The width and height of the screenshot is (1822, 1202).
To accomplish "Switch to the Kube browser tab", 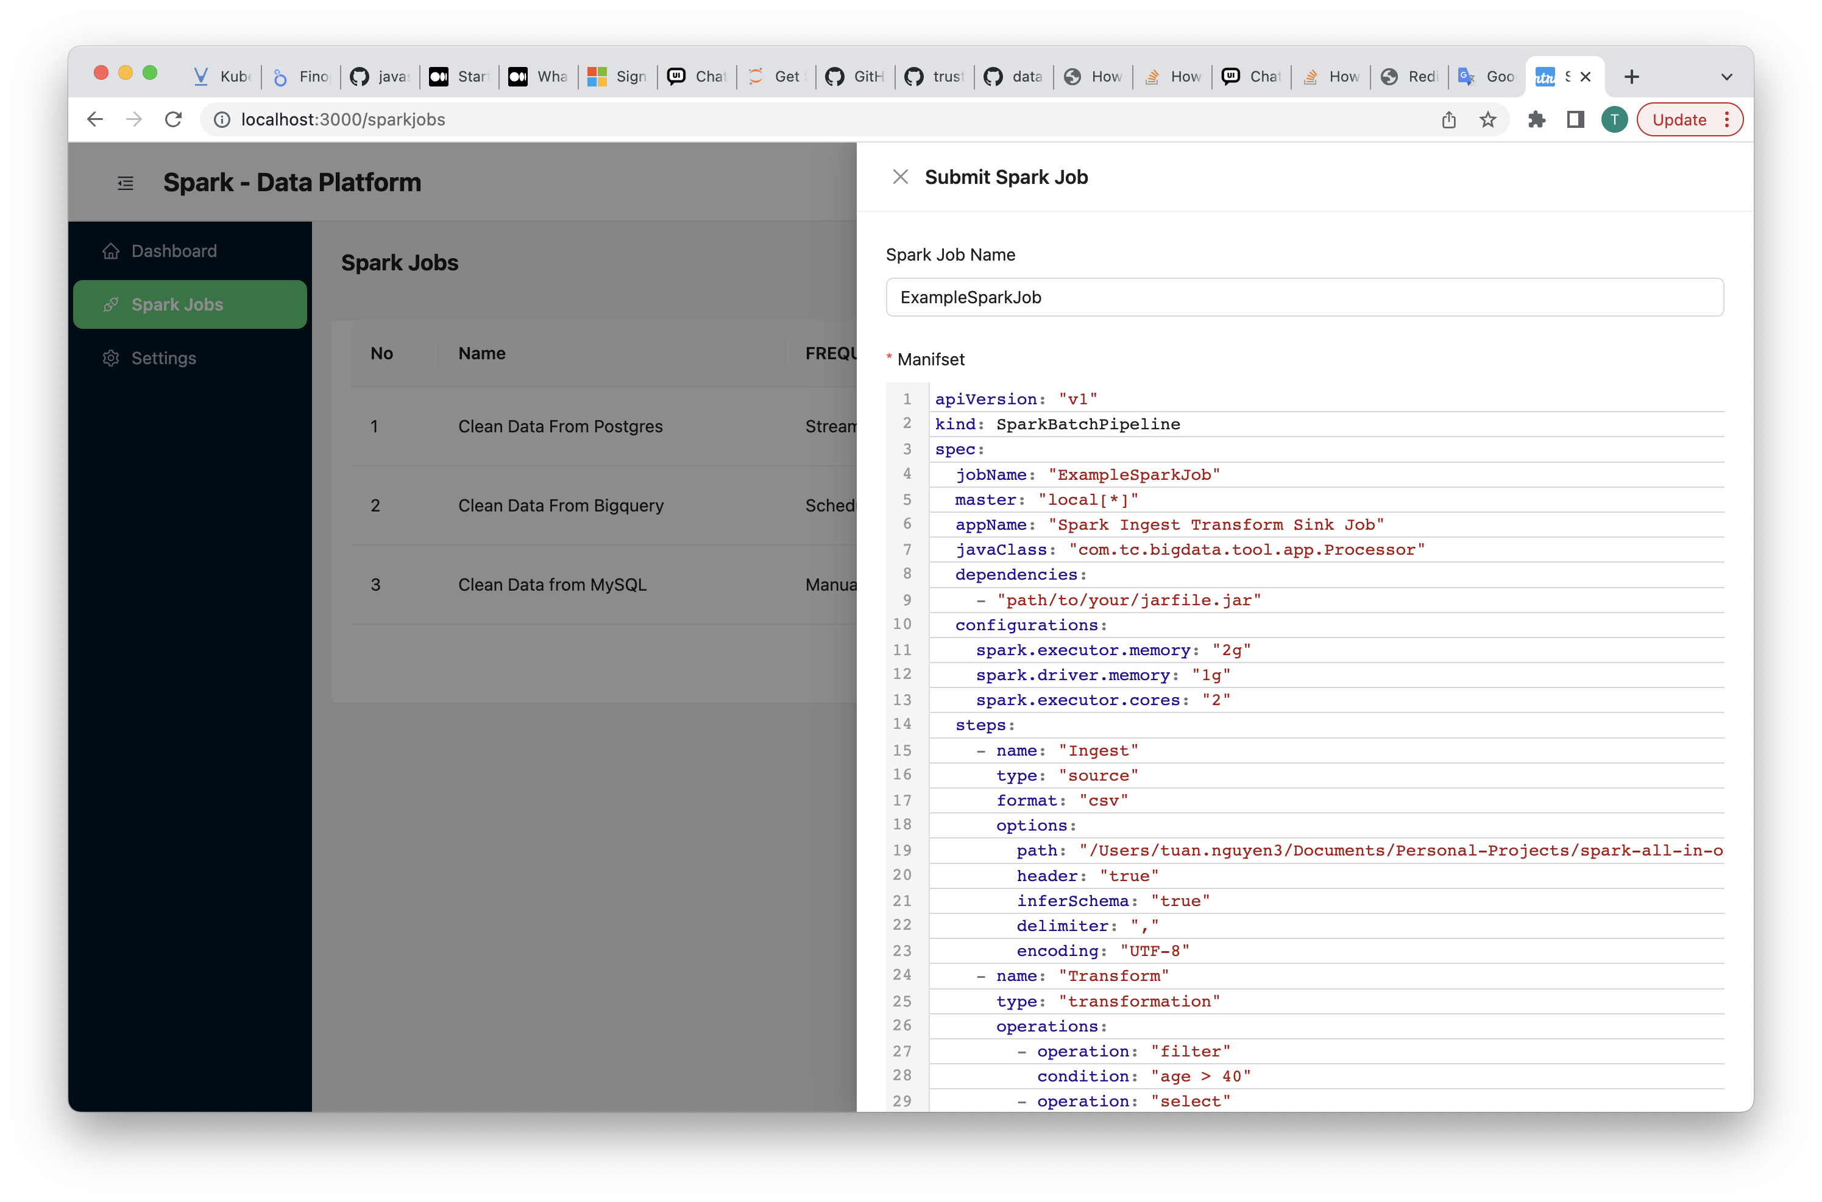I will coord(222,77).
